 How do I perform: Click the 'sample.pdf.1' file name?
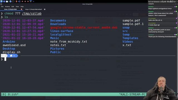coord(133,24)
